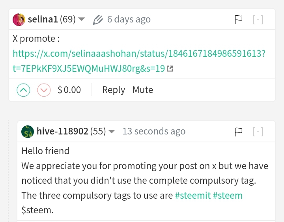Collapse selina1's comment with [-]
The width and height of the screenshot is (284, 222).
(x=258, y=20)
